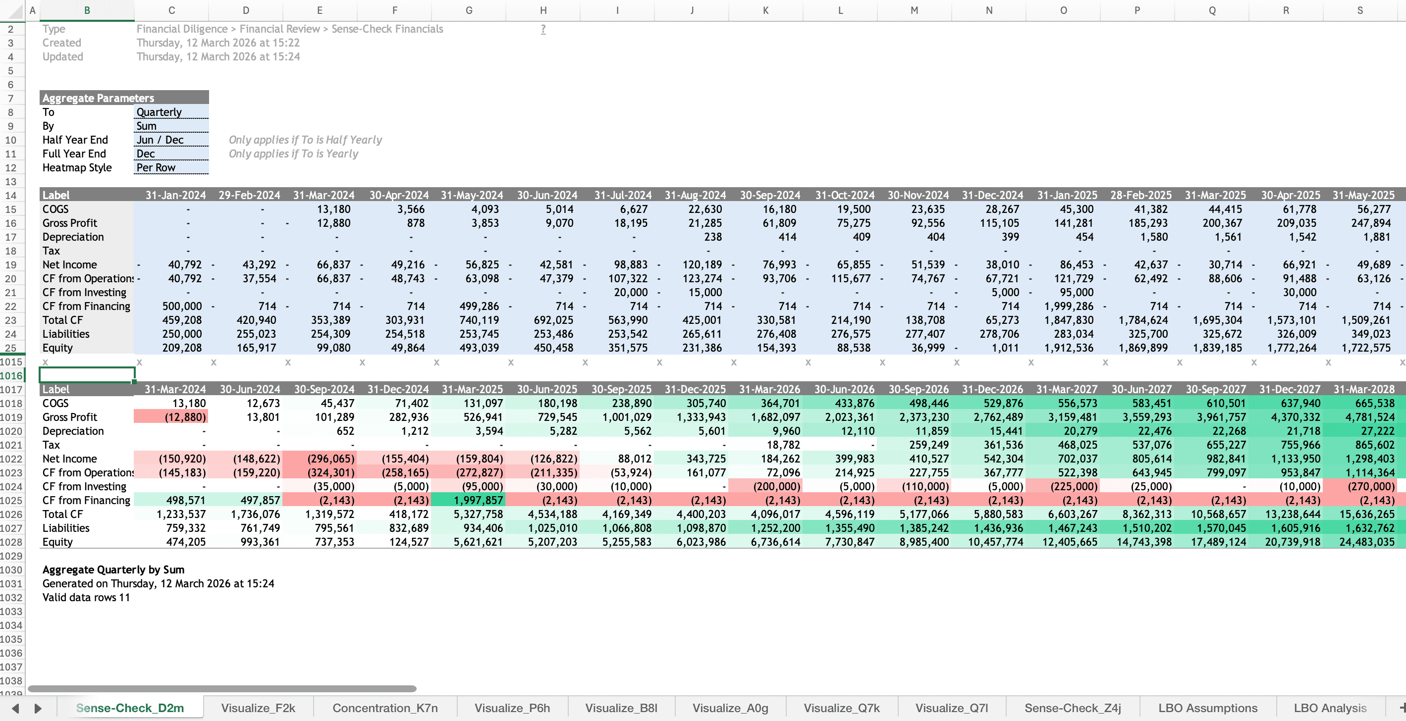1406x721 pixels.
Task: Click the horizontal scrollbar thumb
Action: tap(222, 689)
